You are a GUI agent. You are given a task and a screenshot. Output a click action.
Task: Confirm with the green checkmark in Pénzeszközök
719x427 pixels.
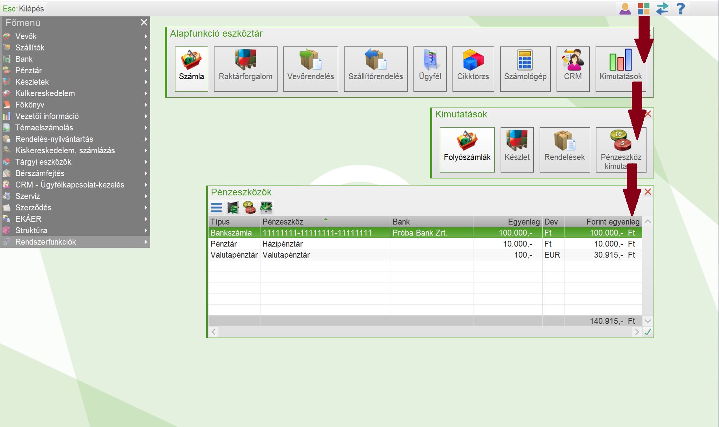pos(648,332)
